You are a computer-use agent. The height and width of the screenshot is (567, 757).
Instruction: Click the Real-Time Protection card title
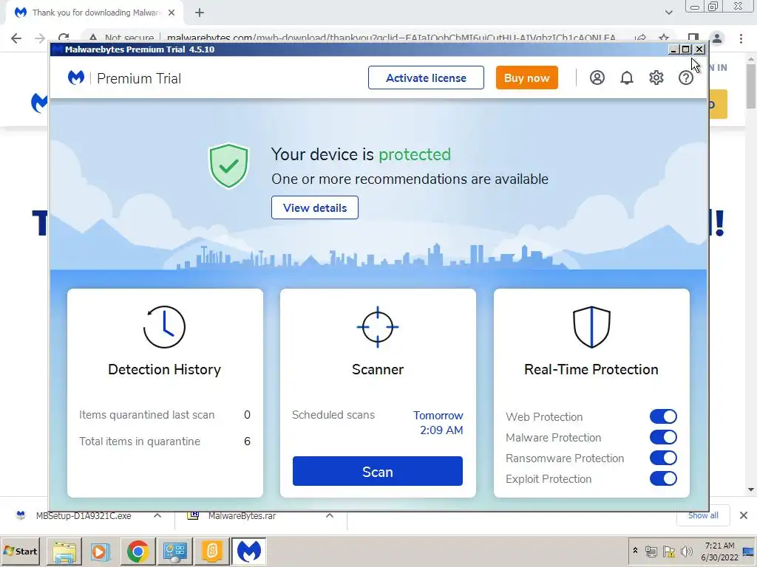pyautogui.click(x=591, y=369)
